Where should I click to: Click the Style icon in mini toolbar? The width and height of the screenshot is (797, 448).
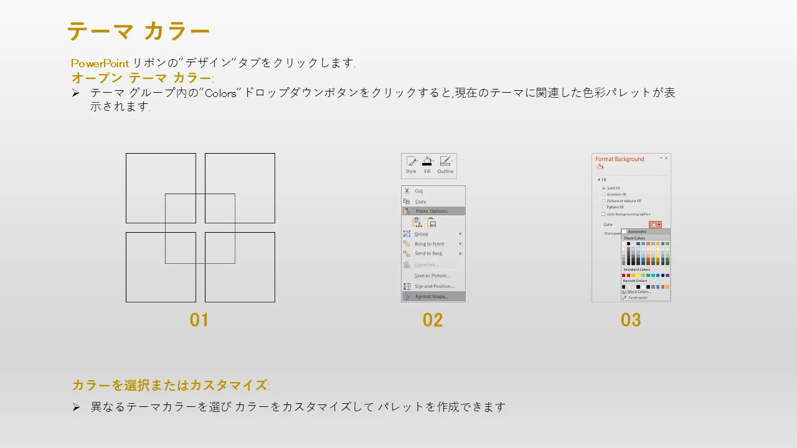pos(411,162)
